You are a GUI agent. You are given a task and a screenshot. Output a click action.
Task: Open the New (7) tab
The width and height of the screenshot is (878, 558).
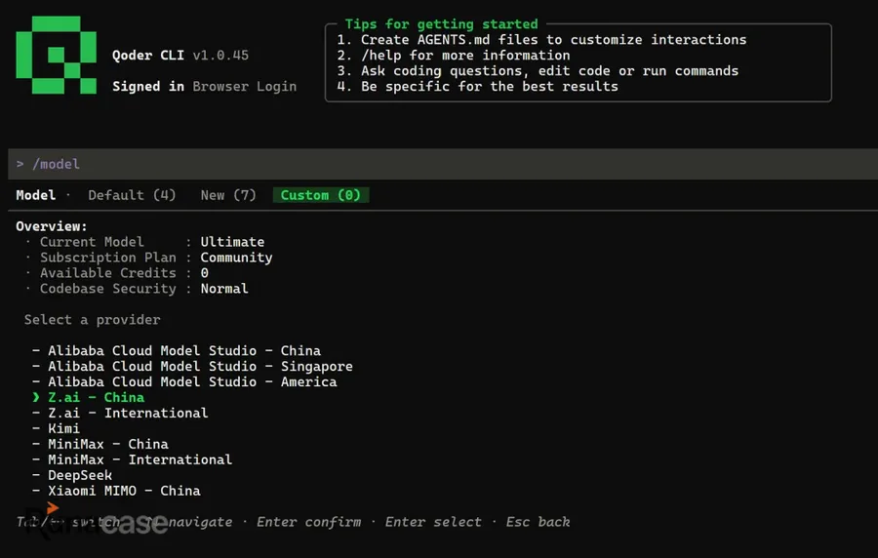pos(228,195)
